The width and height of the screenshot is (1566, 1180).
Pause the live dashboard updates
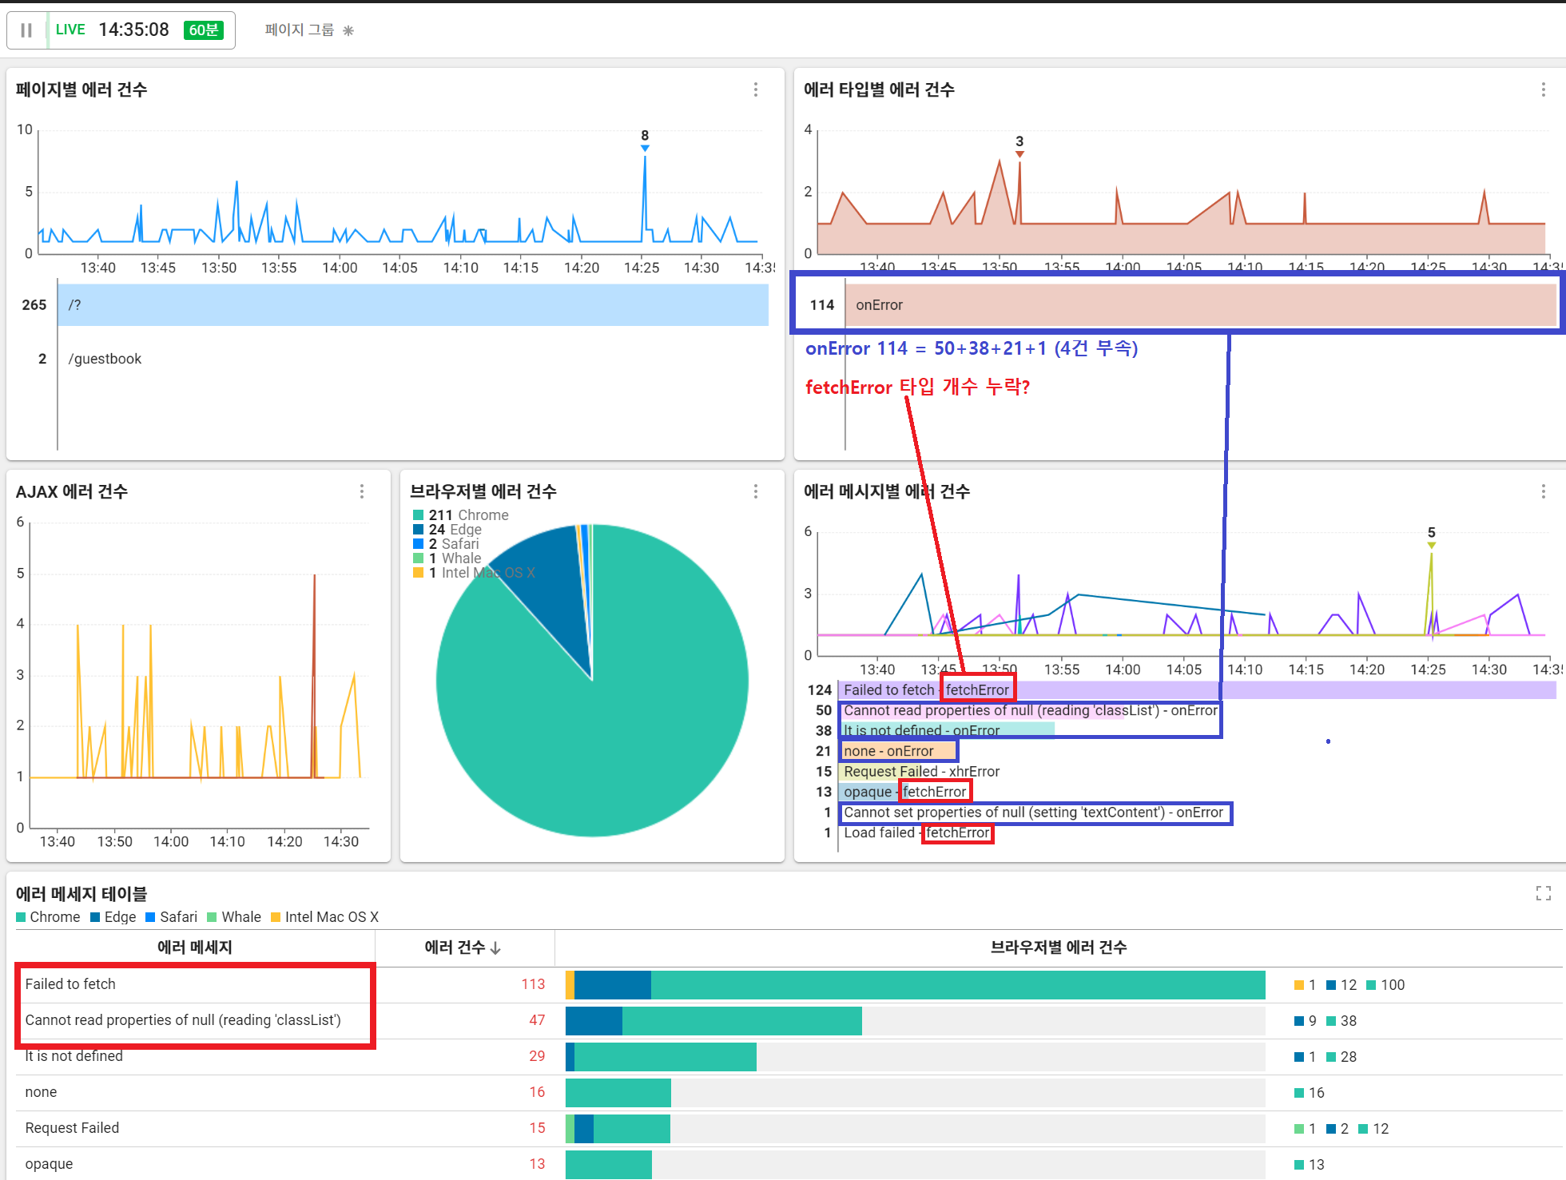coord(26,30)
